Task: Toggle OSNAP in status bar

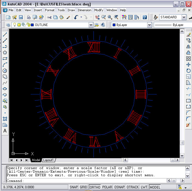Action: [120, 187]
